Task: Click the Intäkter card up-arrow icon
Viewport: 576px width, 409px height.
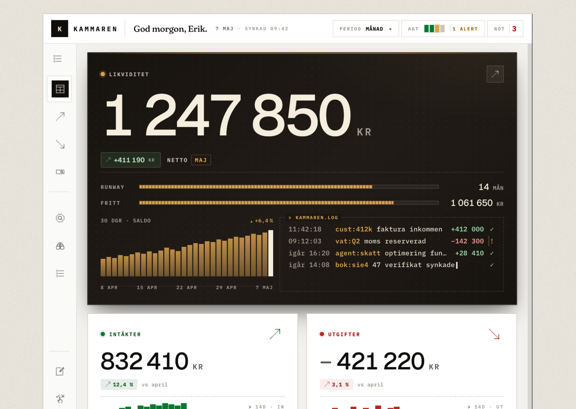Action: [x=275, y=334]
